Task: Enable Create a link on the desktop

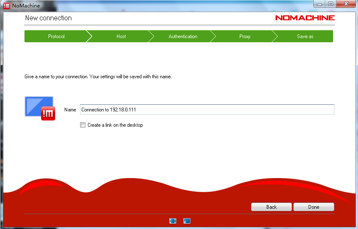Action: click(83, 125)
